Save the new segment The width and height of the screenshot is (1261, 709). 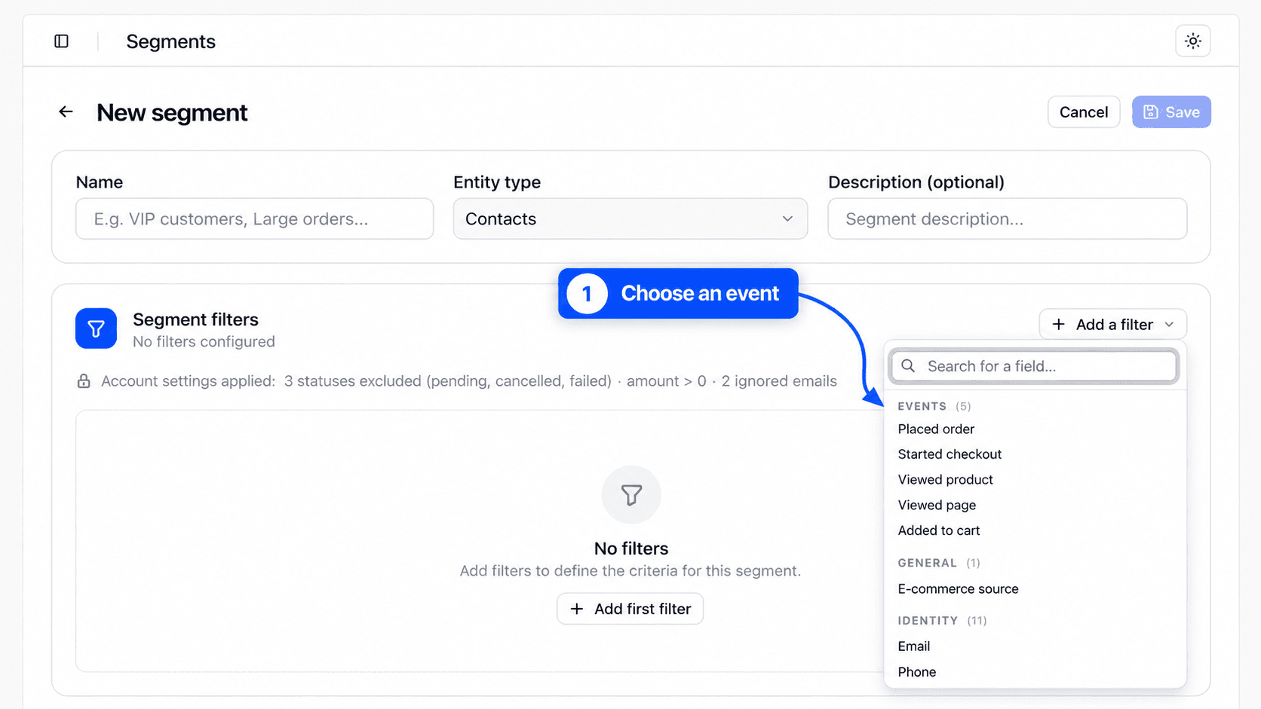[1170, 112]
